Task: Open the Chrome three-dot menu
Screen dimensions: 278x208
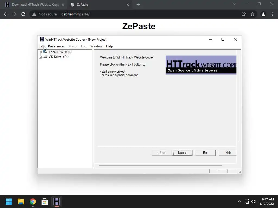Action: coord(272,14)
